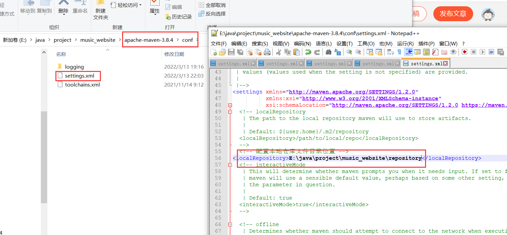Create a new file in Notepad++
This screenshot has width=507, height=235.
coord(213,52)
